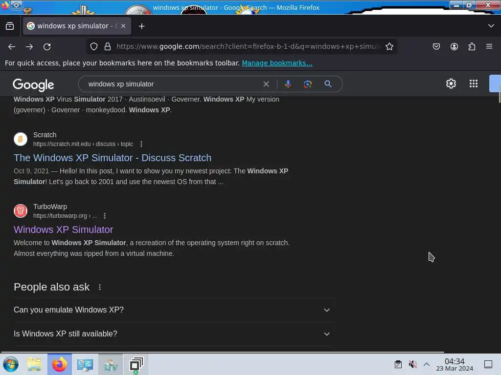Open Google quick settings gear

pos(451,83)
